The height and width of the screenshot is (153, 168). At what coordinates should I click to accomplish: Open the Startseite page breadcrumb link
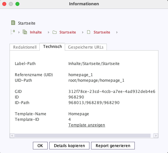pos(102,32)
